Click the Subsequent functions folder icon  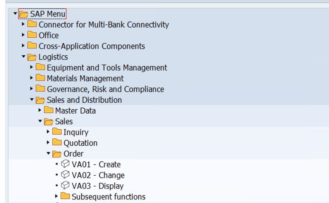(65, 196)
